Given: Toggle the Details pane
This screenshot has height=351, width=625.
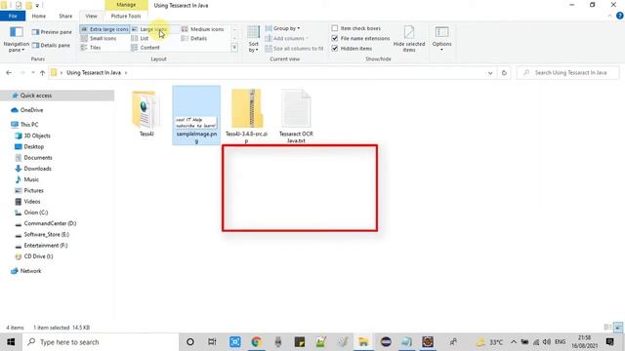Looking at the screenshot, I should point(52,46).
